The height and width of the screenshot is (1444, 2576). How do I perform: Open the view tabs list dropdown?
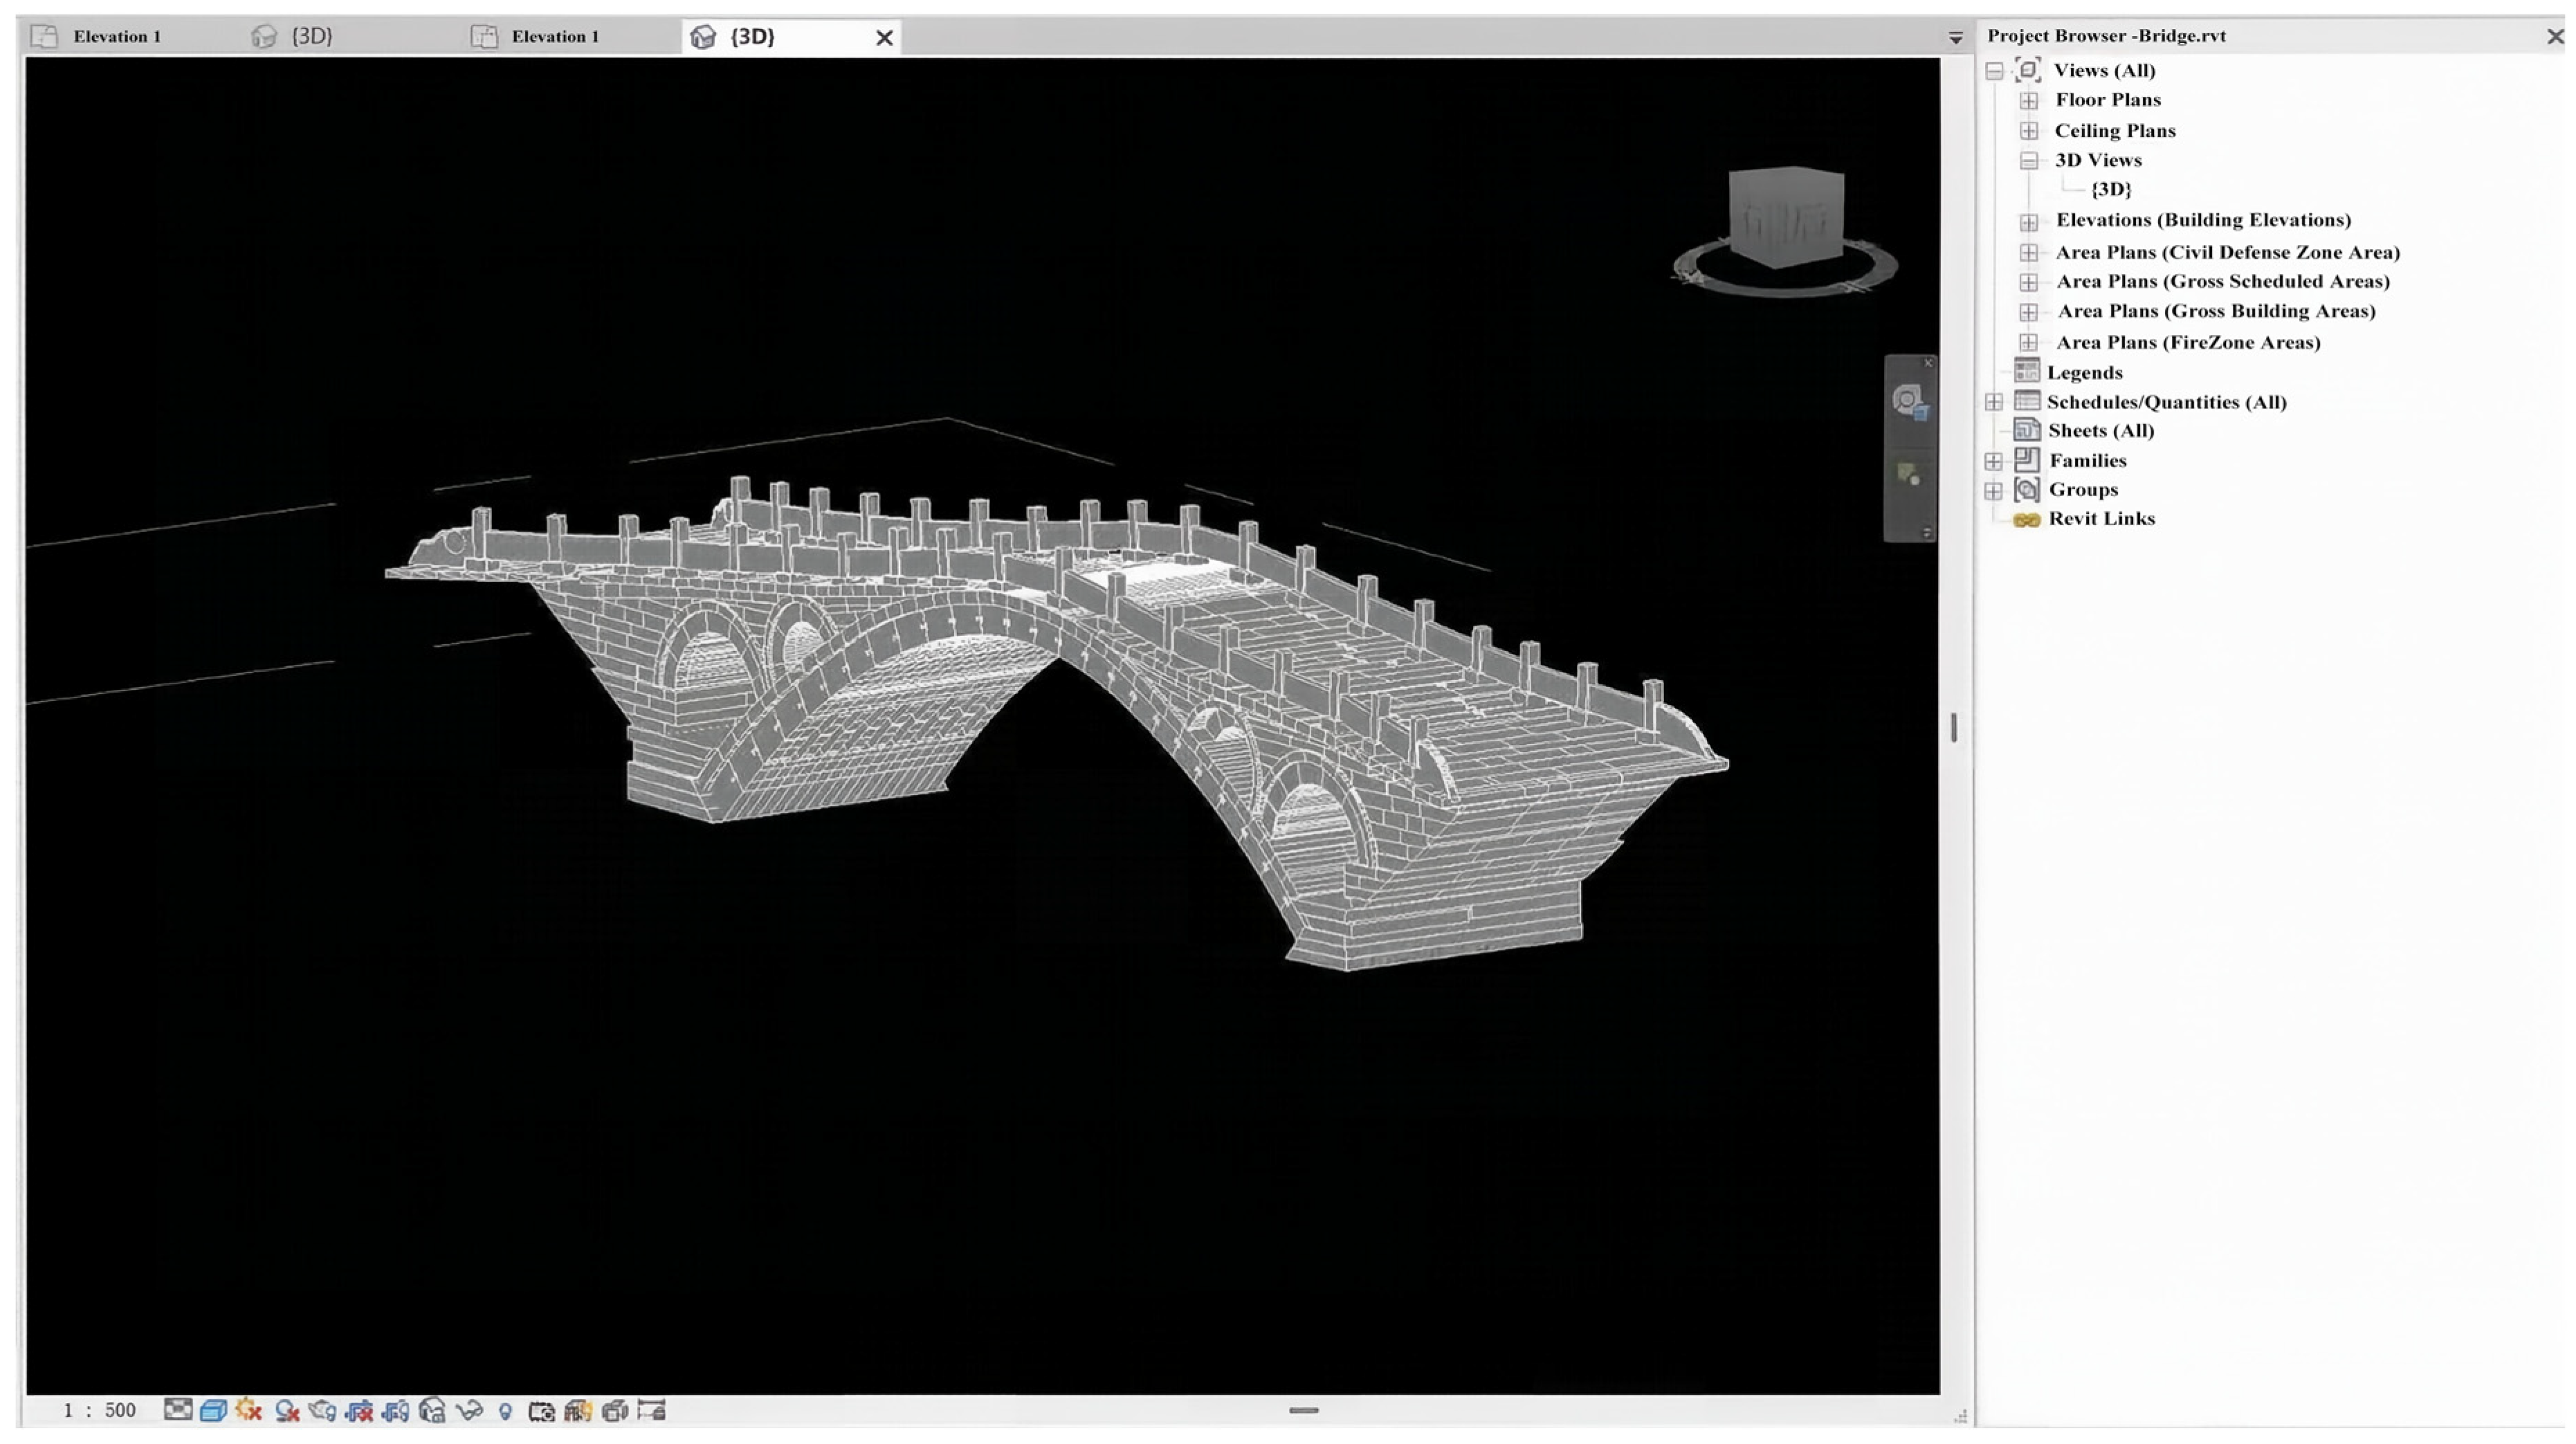[x=1955, y=38]
